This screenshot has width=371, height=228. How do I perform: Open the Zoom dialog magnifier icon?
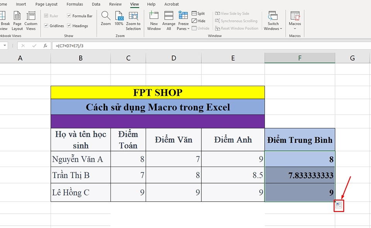pos(106,15)
